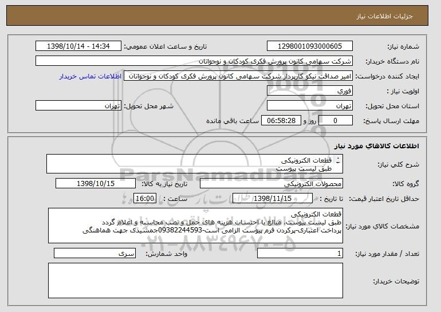The width and height of the screenshot is (441, 312).
Task: Select the اولویت نیاز field showing فوری
Action: (310, 91)
